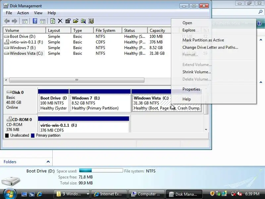Screen dimensions: 265x199
Task: Click the Forward arrow in Disk Management toolbar
Action: (15, 21)
